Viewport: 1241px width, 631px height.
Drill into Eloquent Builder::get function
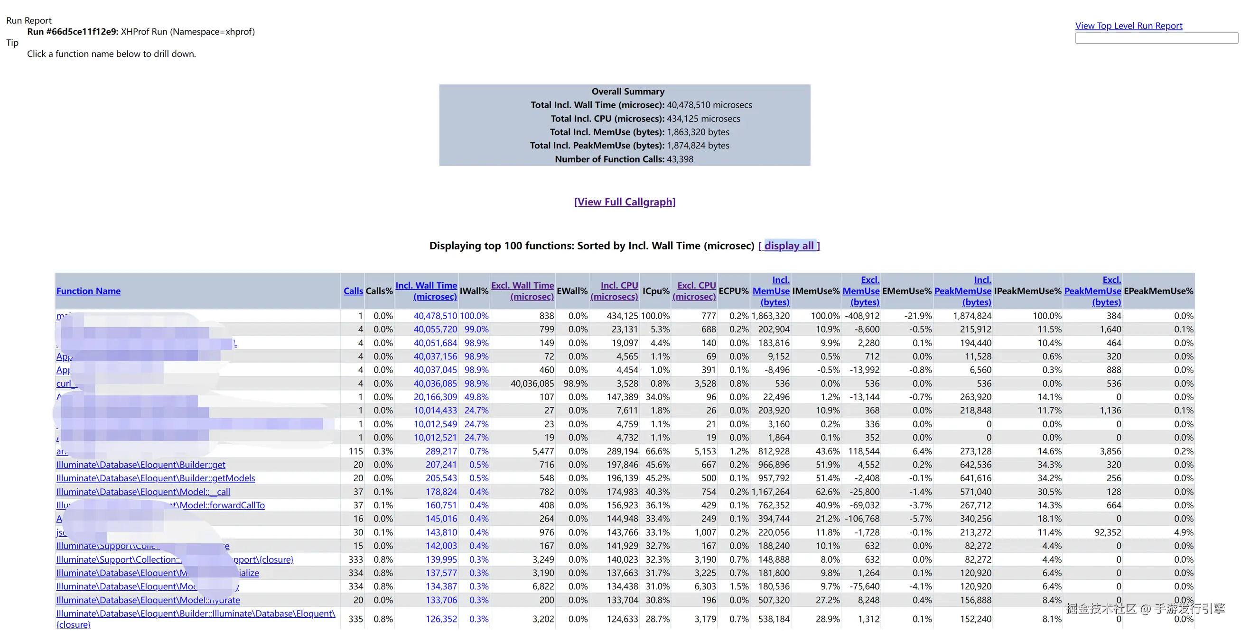pos(140,465)
